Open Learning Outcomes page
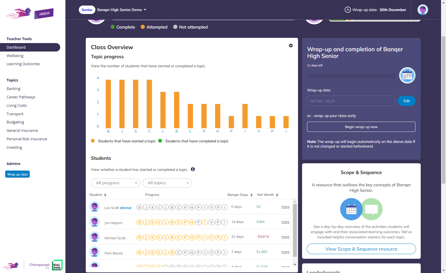 click(23, 64)
